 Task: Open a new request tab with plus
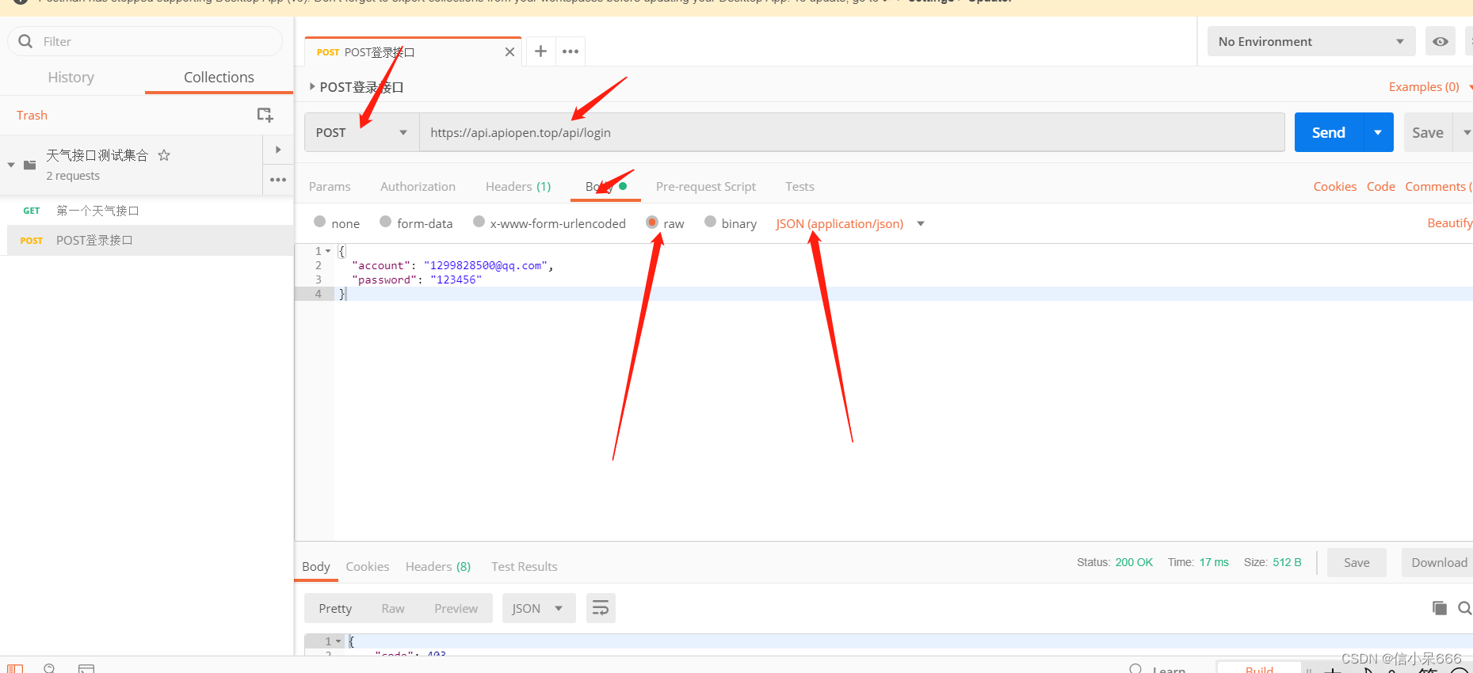(x=540, y=51)
